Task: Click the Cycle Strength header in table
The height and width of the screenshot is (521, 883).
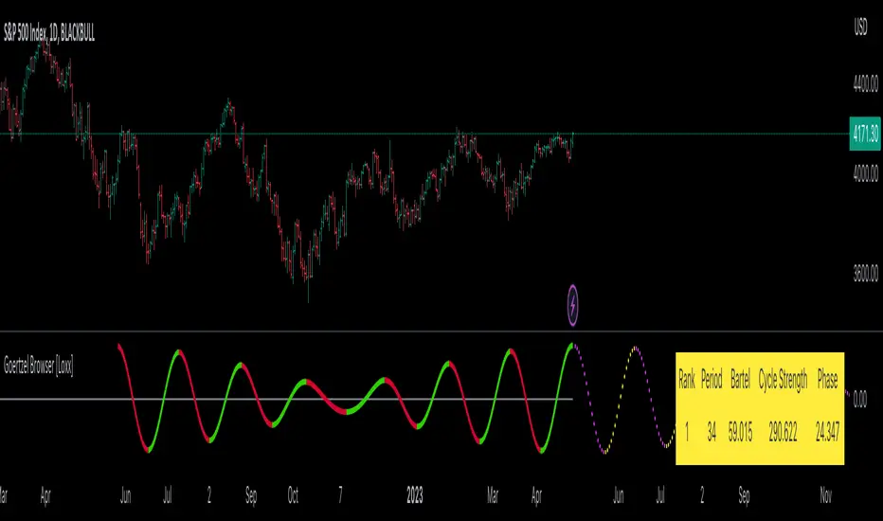Action: click(783, 380)
